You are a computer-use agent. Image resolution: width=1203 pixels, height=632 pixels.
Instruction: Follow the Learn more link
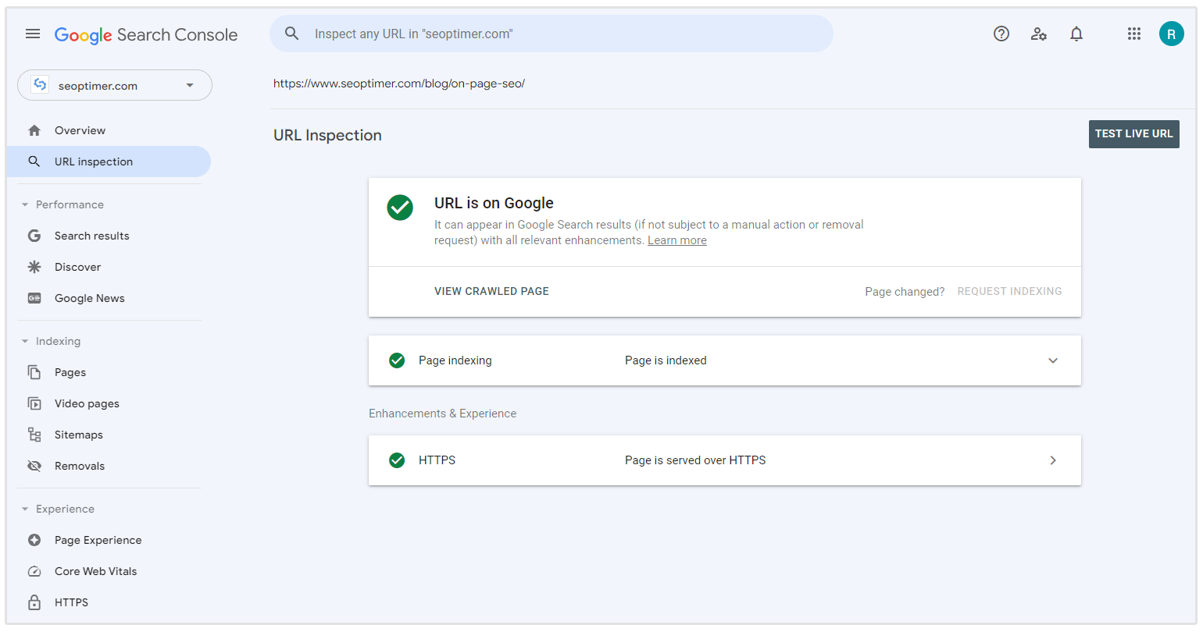pyautogui.click(x=676, y=240)
